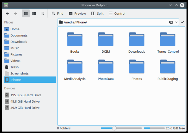Switch to Icons view mode
This screenshot has height=133, width=188.
click(26, 14)
